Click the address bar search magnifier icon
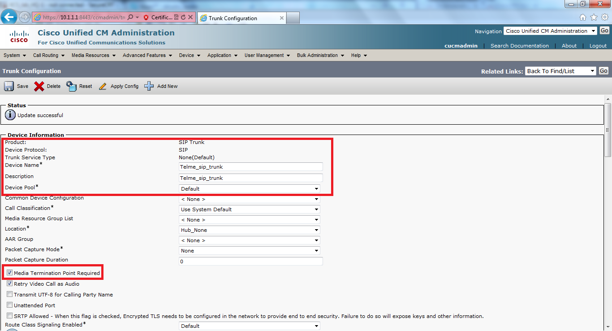Viewport: 612px width, 331px height. 130,17
